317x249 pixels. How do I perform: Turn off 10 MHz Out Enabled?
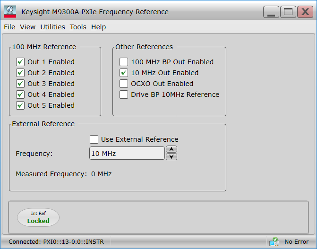(x=124, y=73)
